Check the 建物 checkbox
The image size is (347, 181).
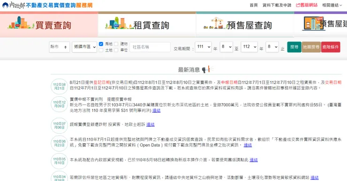tap(116, 44)
